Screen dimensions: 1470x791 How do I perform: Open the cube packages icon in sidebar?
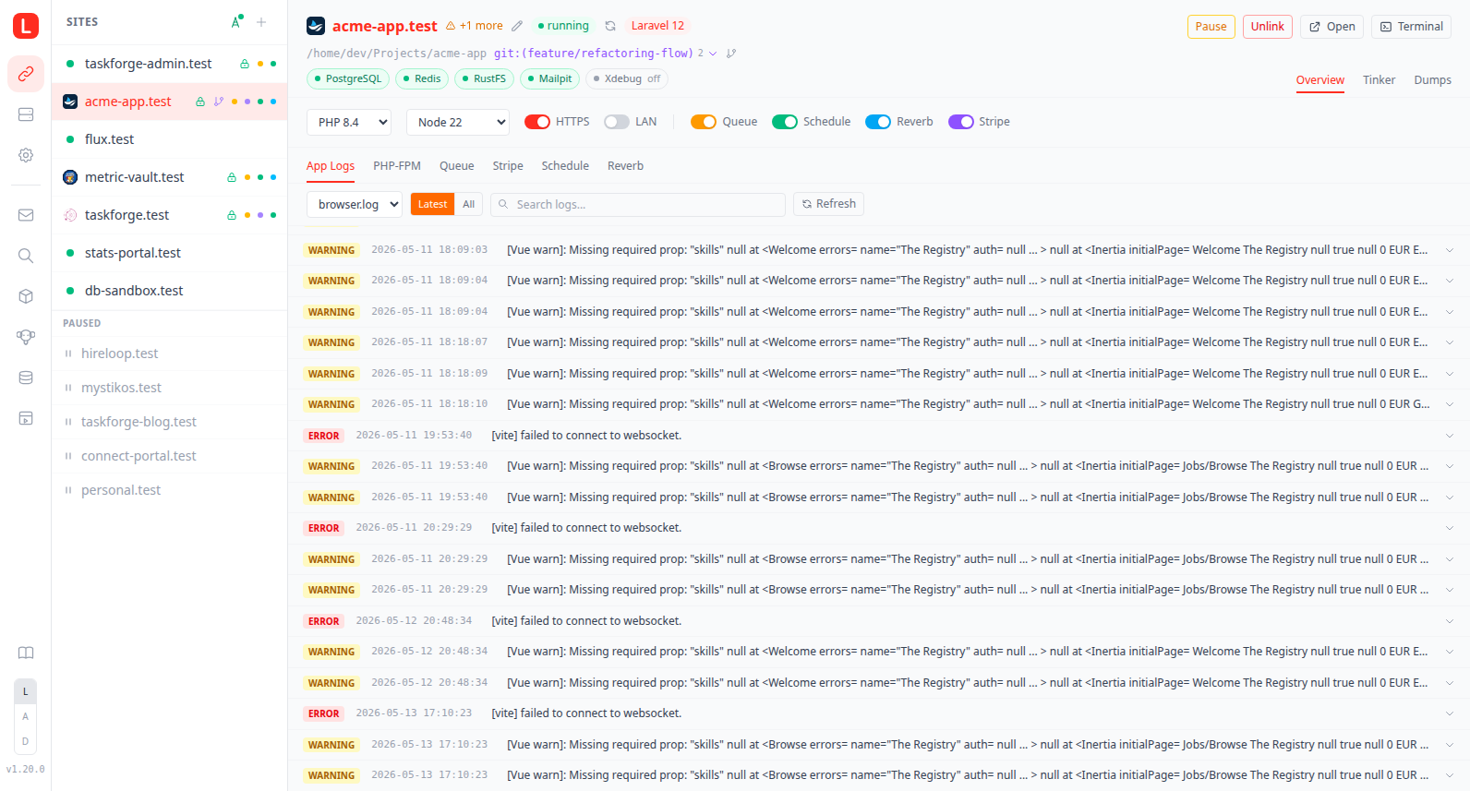26,296
